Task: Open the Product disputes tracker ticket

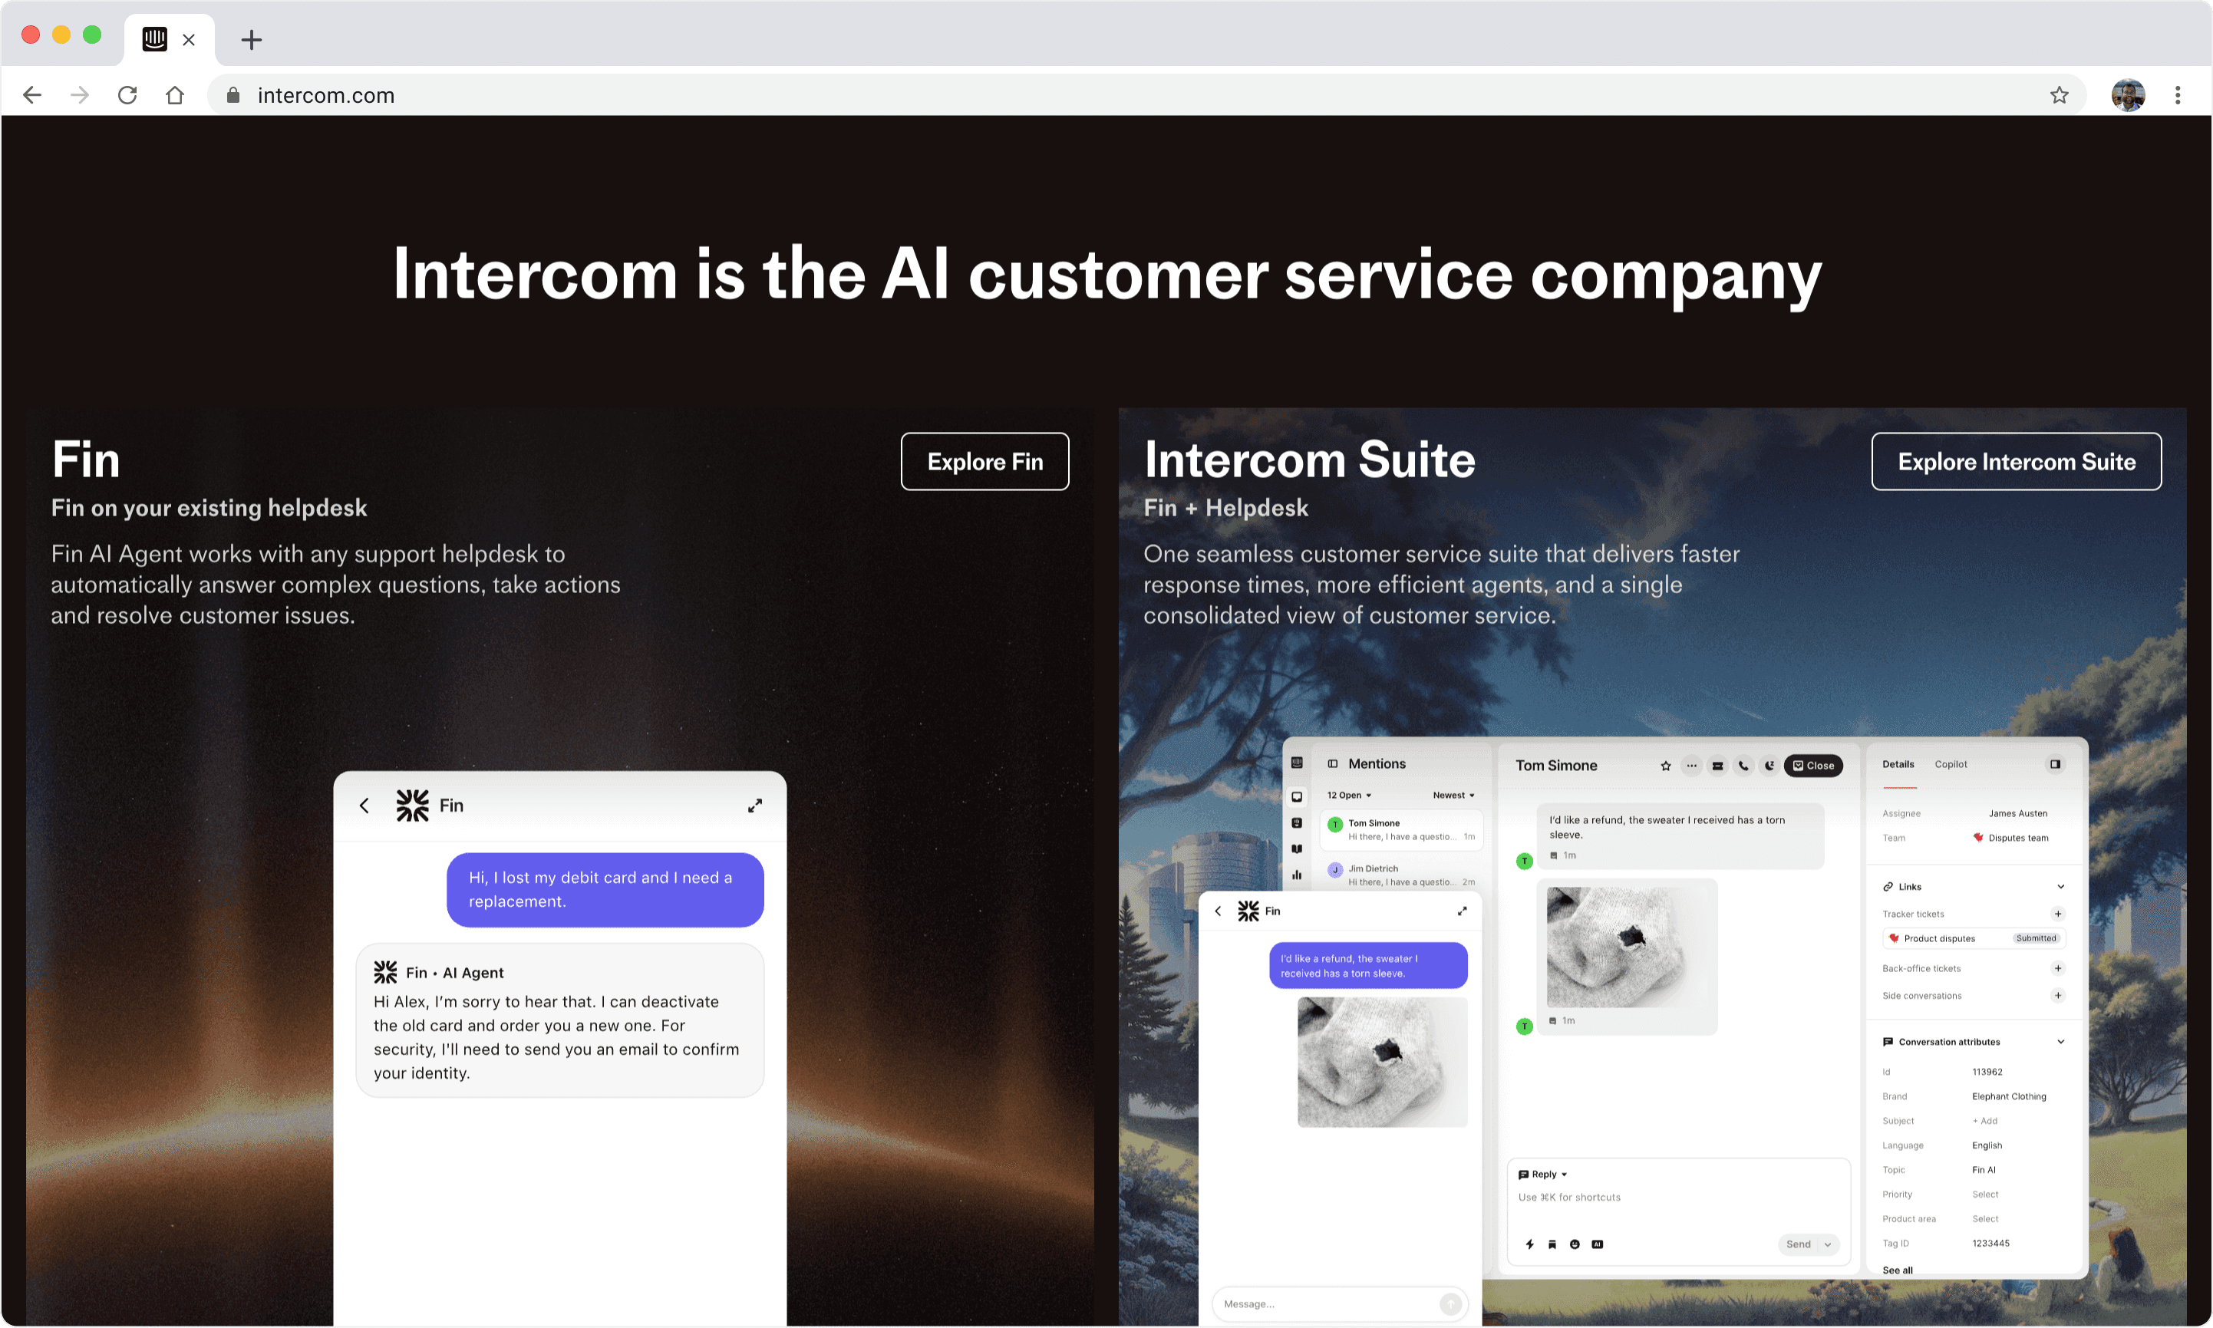Action: coord(1973,939)
